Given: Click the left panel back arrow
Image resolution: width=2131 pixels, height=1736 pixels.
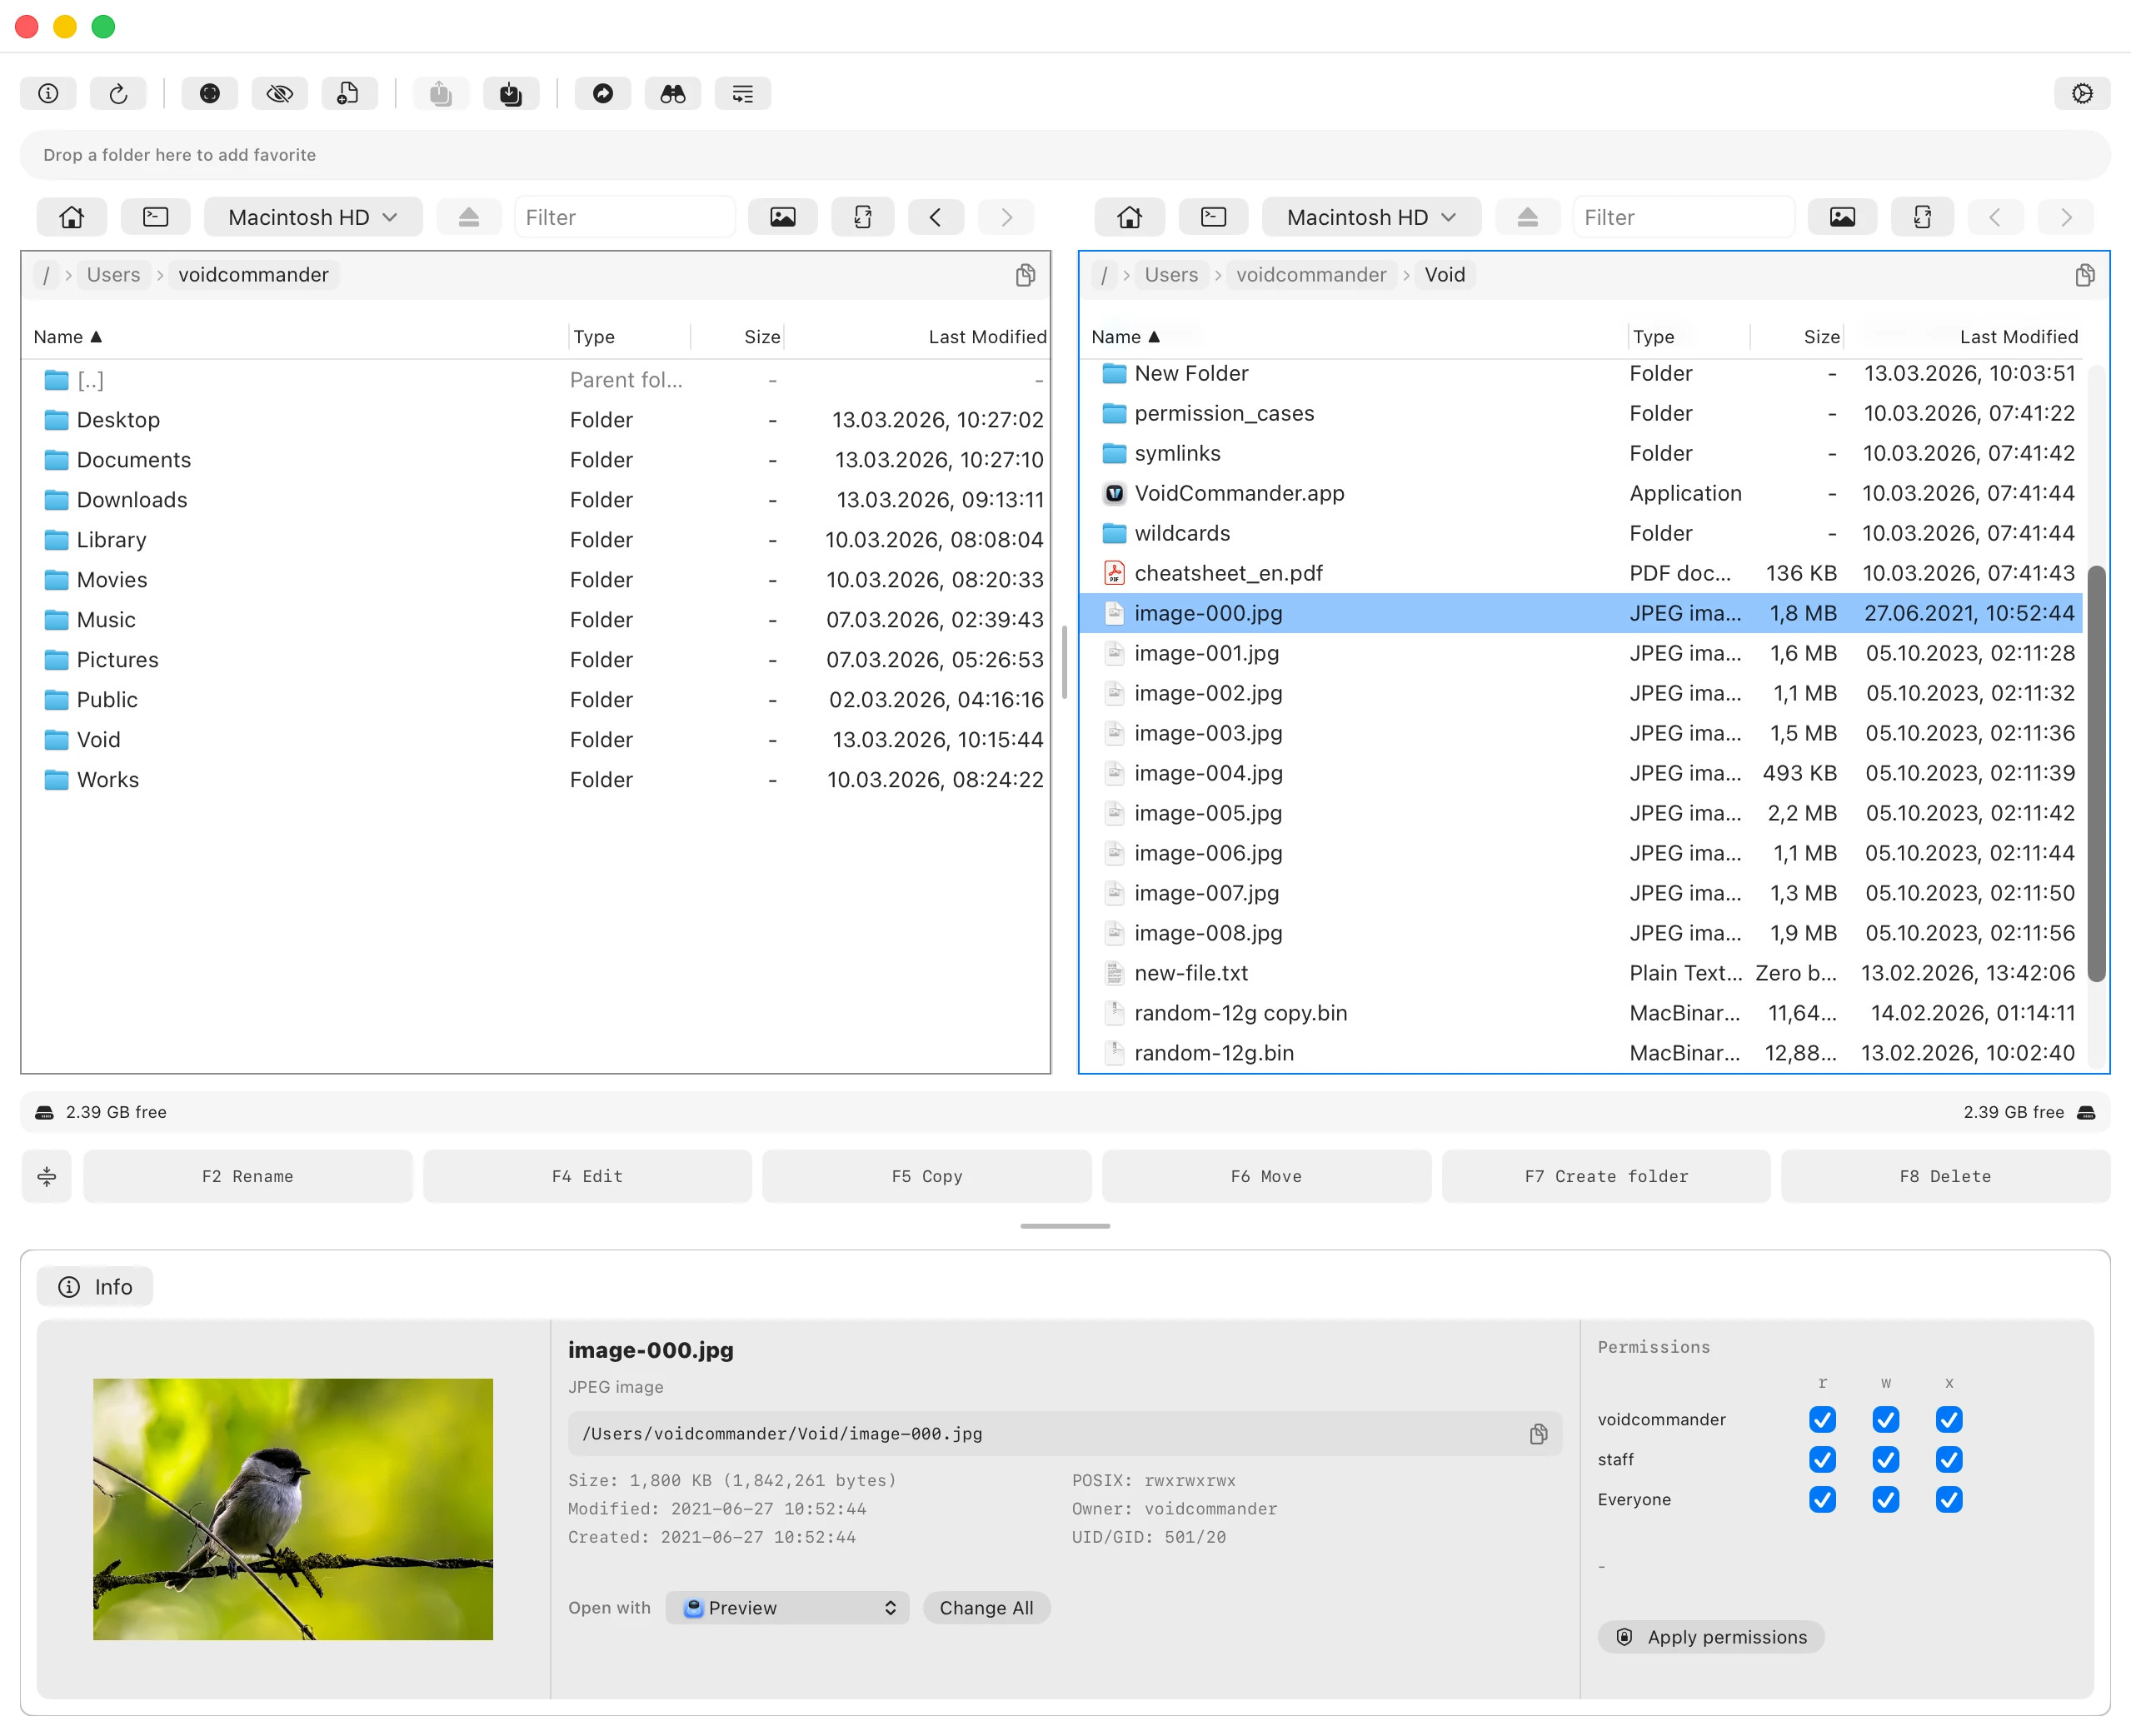Looking at the screenshot, I should coord(935,217).
